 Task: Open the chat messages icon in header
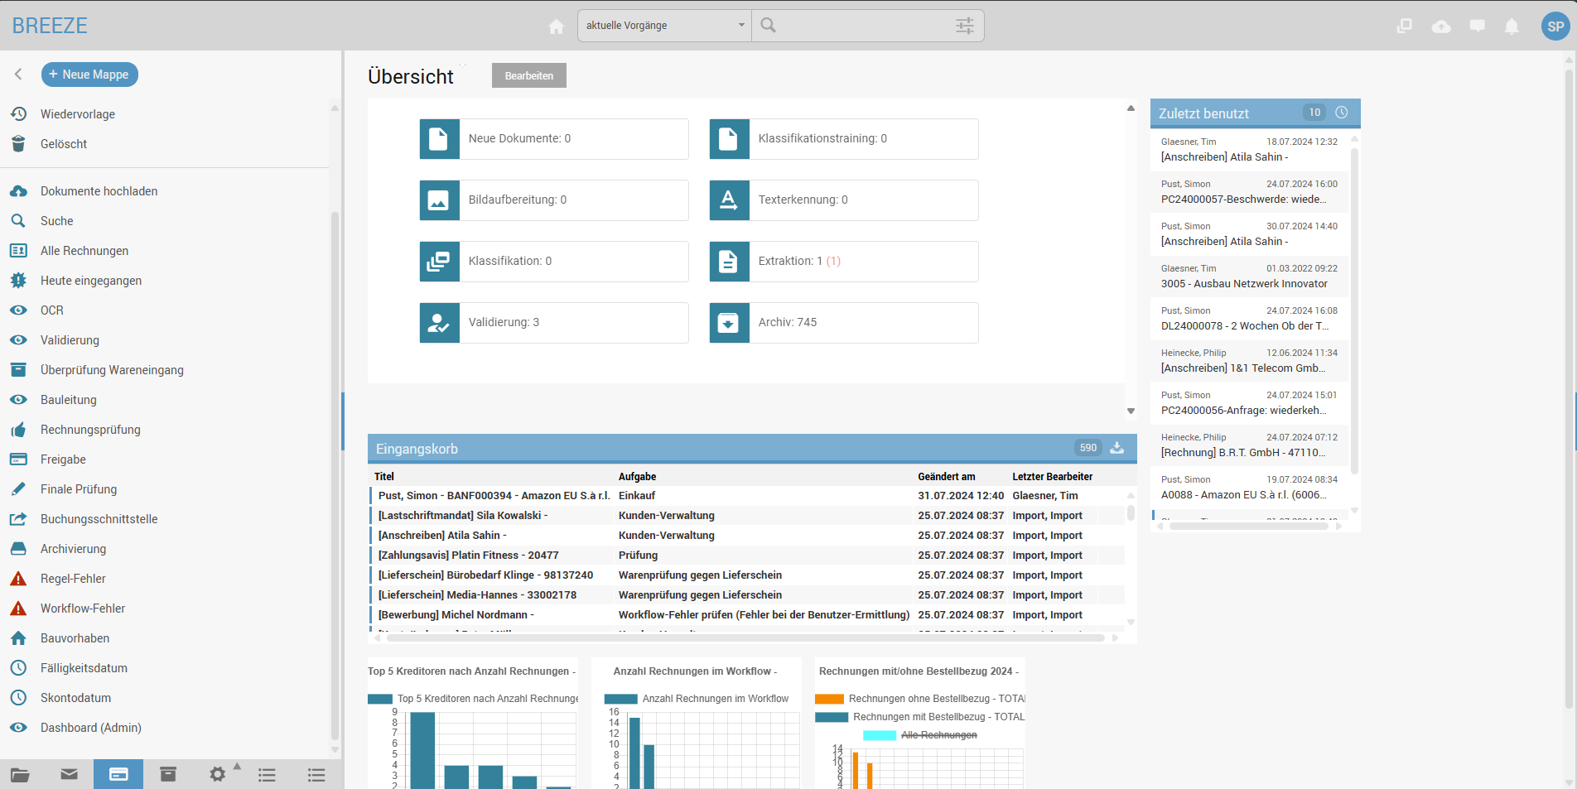pos(1477,26)
